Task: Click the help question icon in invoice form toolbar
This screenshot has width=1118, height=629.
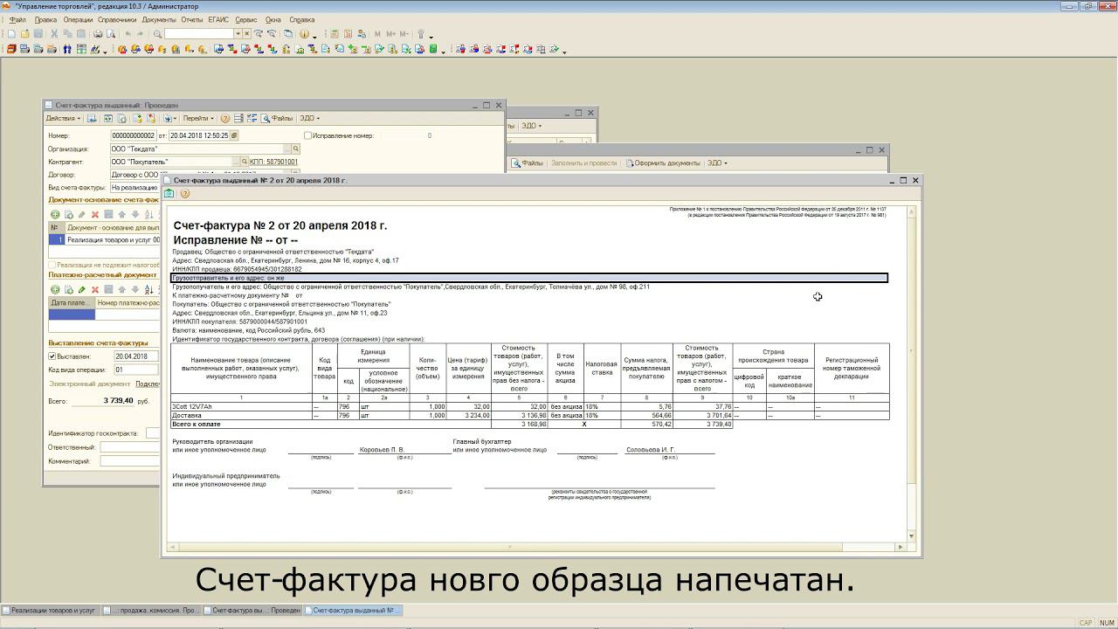Action: point(225,118)
